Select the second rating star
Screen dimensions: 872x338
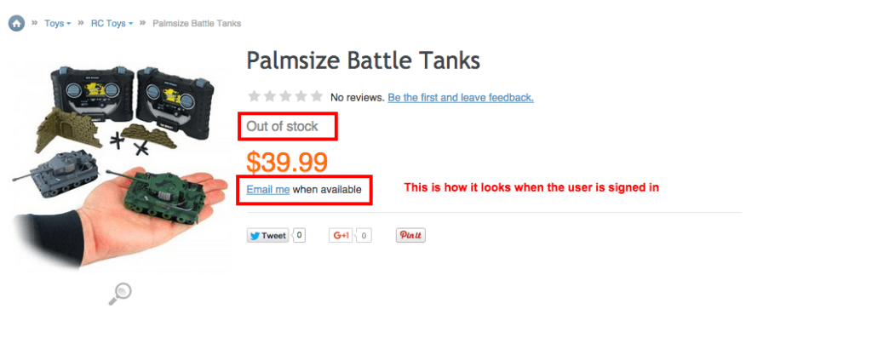(270, 97)
